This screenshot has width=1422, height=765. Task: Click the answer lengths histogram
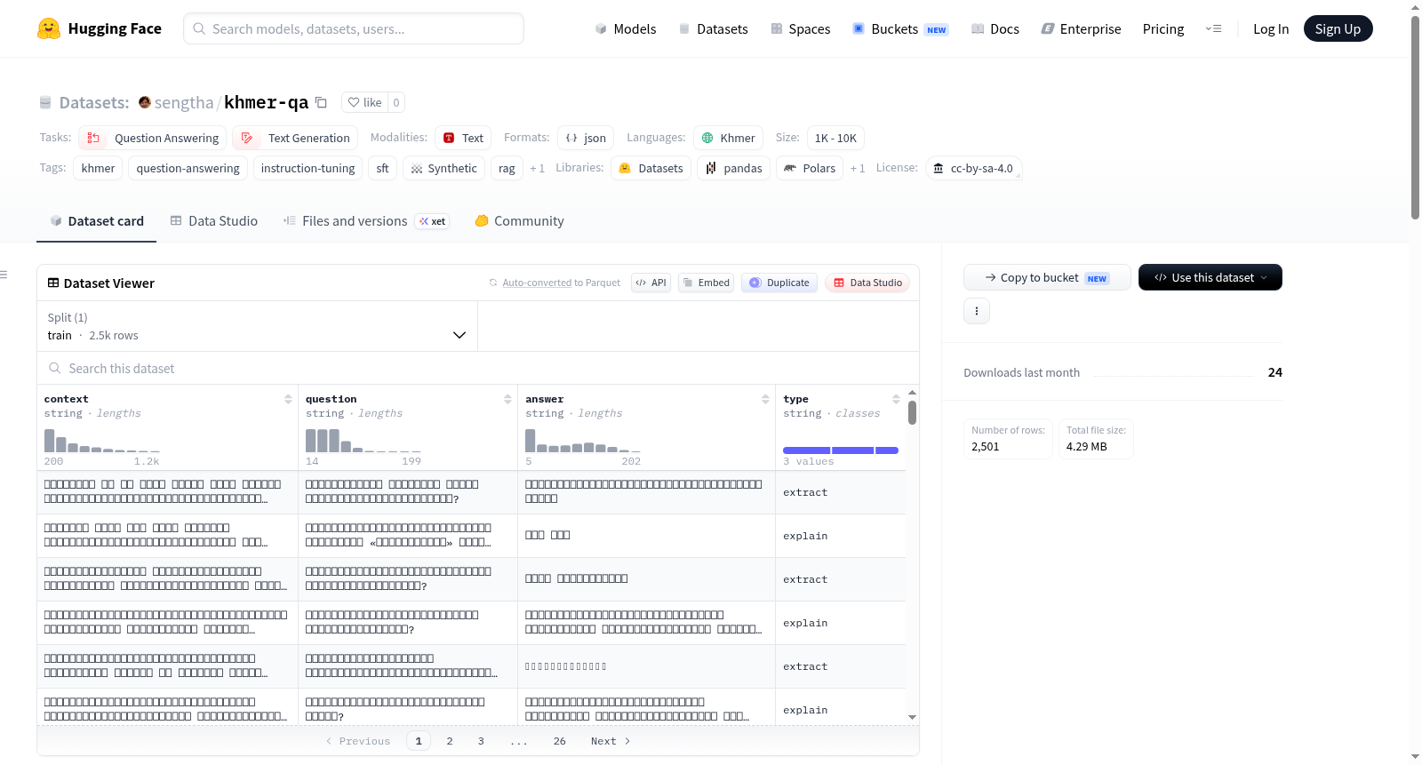pyautogui.click(x=583, y=440)
